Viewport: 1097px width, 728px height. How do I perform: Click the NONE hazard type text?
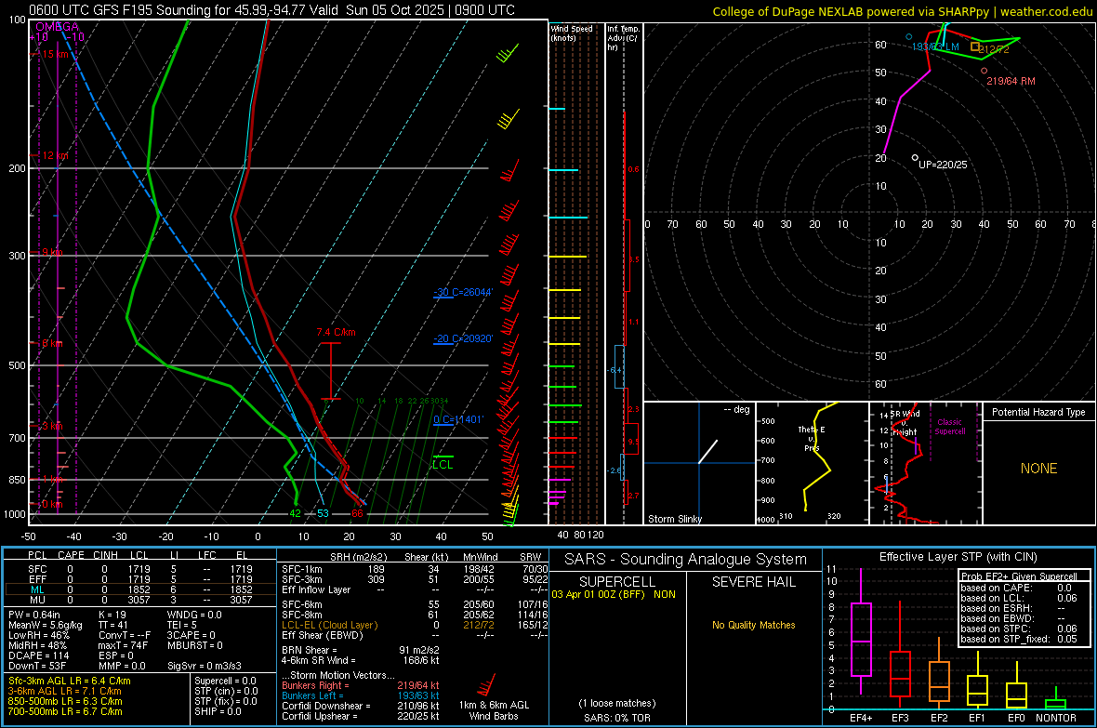(1038, 469)
